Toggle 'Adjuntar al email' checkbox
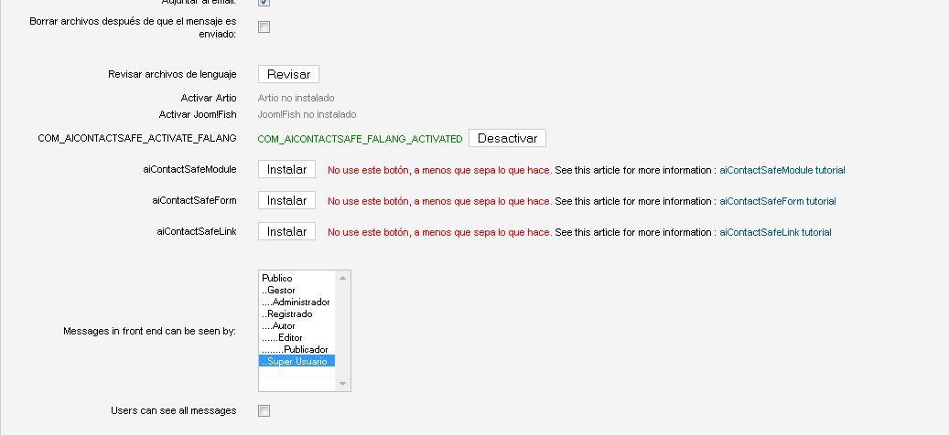 pyautogui.click(x=264, y=2)
